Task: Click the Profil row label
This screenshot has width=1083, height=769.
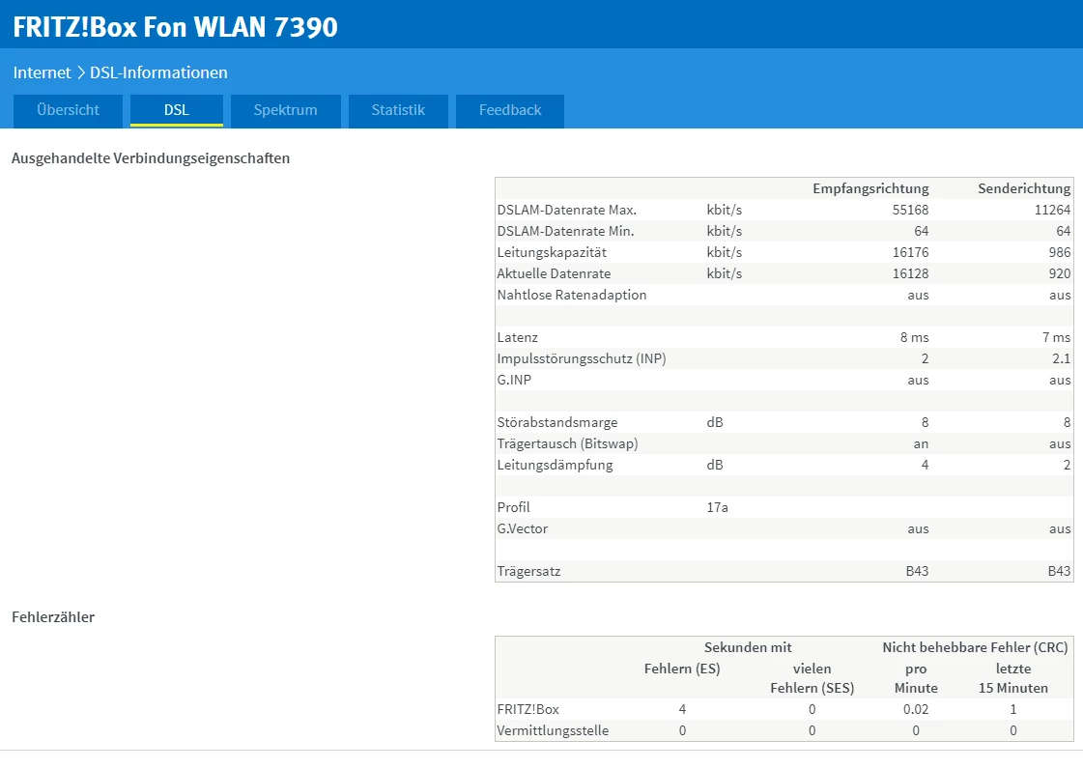Action: click(513, 507)
